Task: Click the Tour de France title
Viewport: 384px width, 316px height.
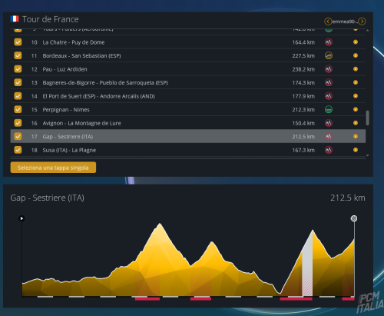Action: click(51, 19)
